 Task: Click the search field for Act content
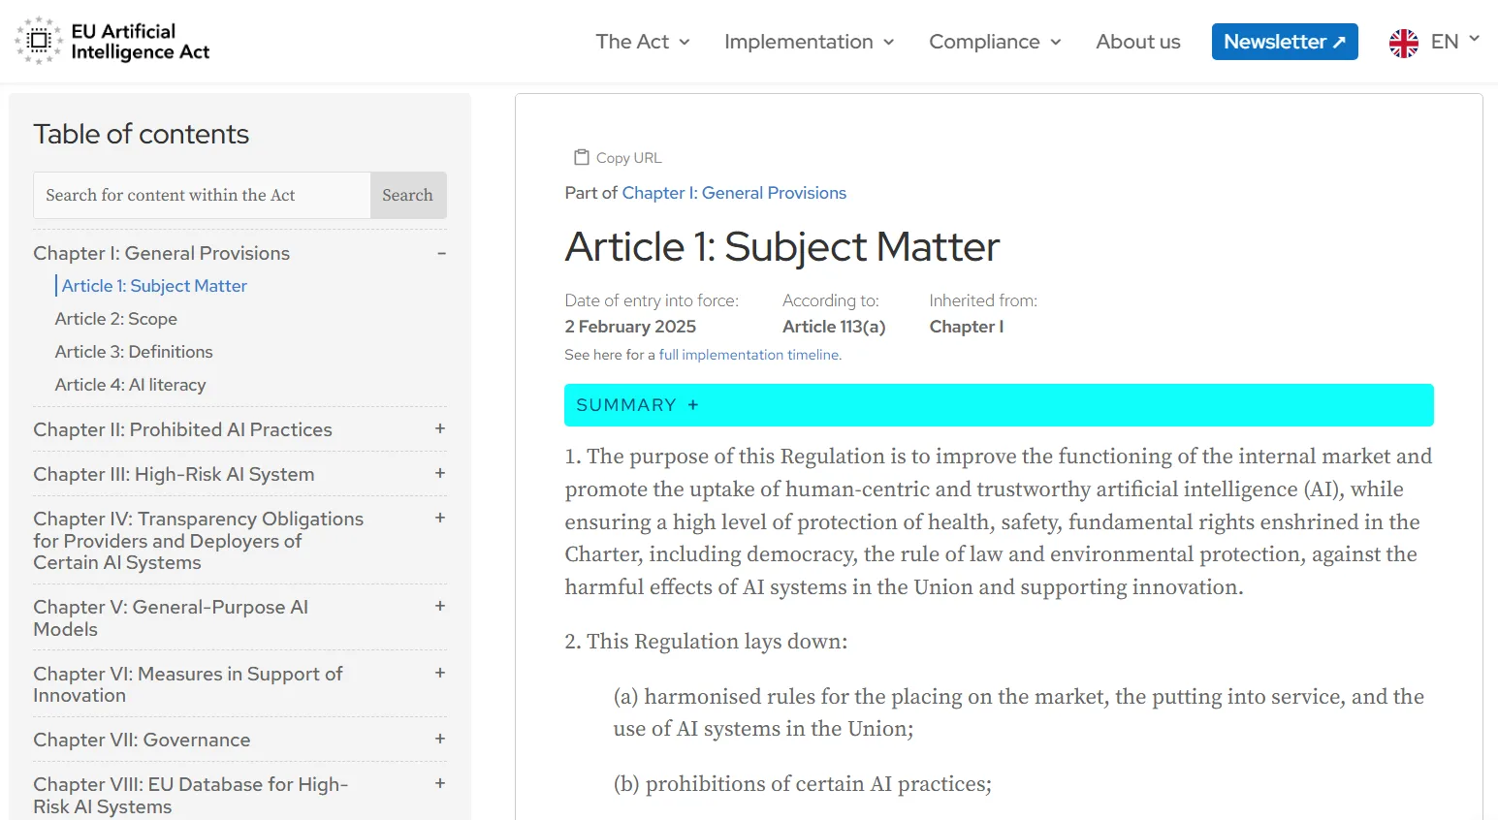202,195
